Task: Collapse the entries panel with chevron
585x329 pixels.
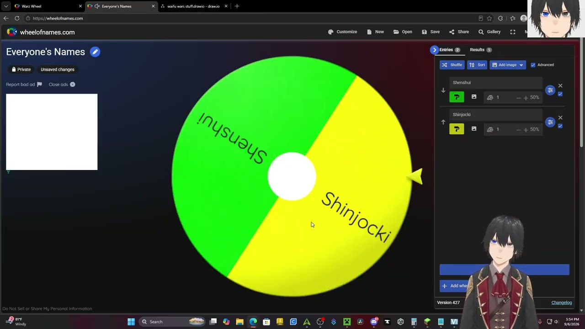Action: coord(434,50)
